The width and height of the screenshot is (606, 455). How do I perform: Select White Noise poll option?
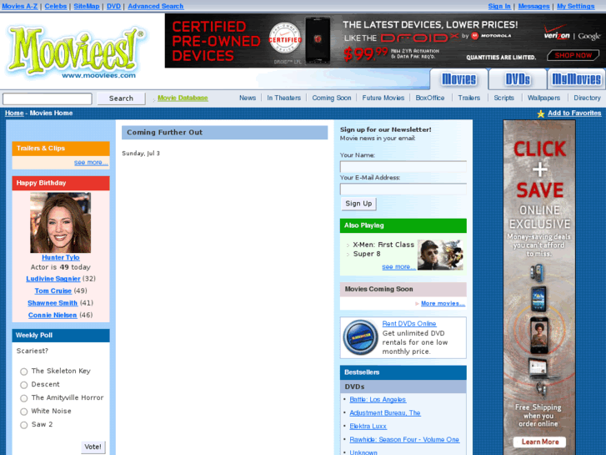pos(24,412)
